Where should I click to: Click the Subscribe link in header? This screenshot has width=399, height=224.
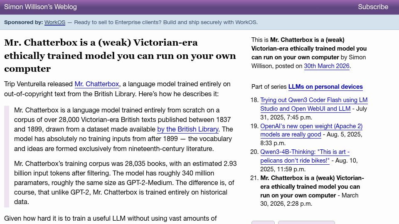[x=373, y=7]
